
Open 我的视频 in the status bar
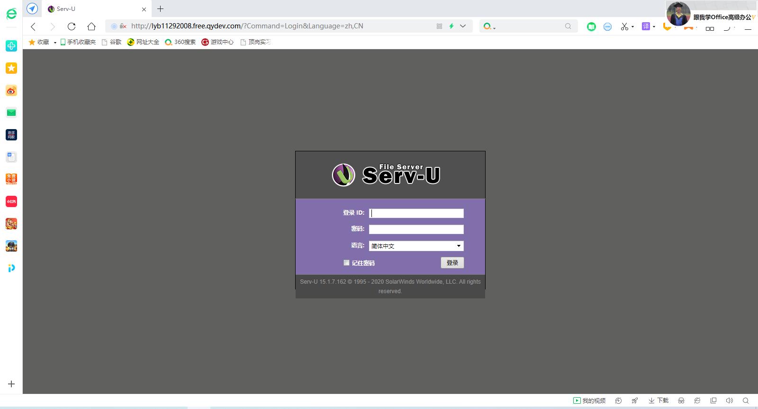coord(589,400)
